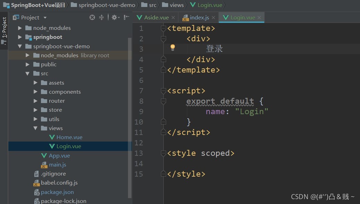Toggle the 1: Project side tool button
This screenshot has width=360, height=204.
click(4, 31)
